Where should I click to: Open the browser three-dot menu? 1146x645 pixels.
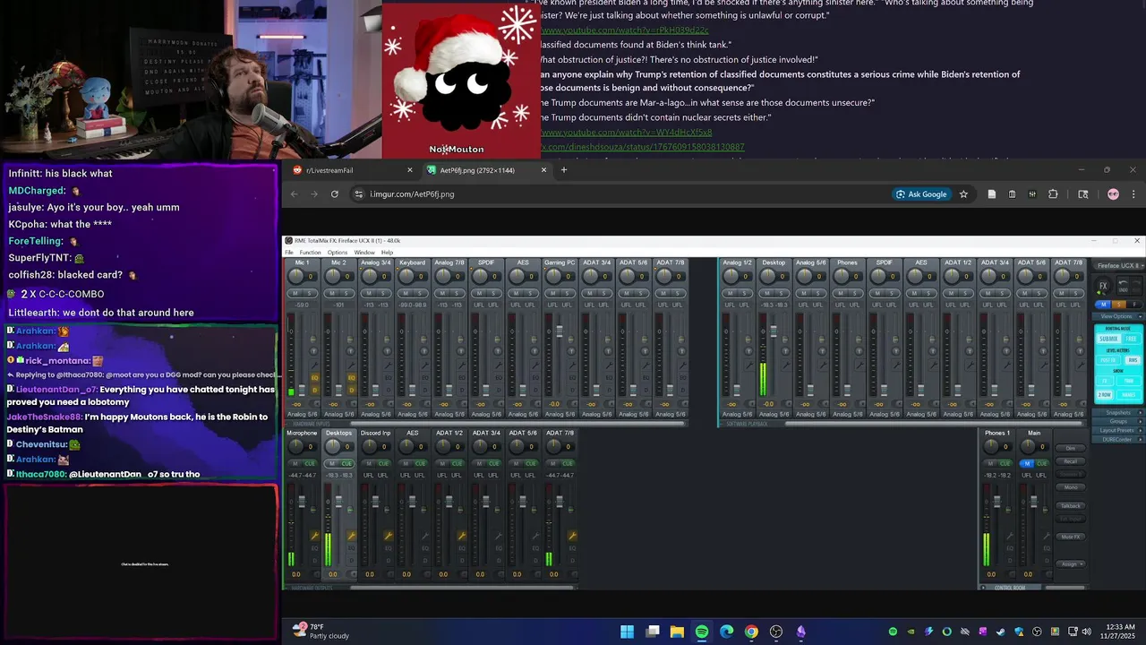[1133, 193]
